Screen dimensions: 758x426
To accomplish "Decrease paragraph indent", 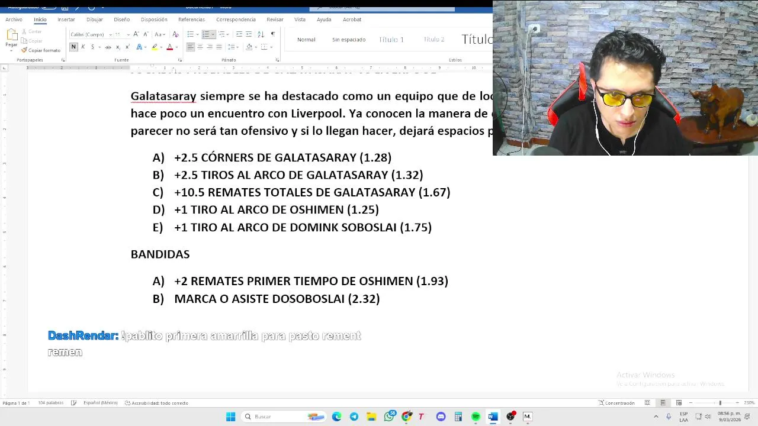I will point(239,34).
